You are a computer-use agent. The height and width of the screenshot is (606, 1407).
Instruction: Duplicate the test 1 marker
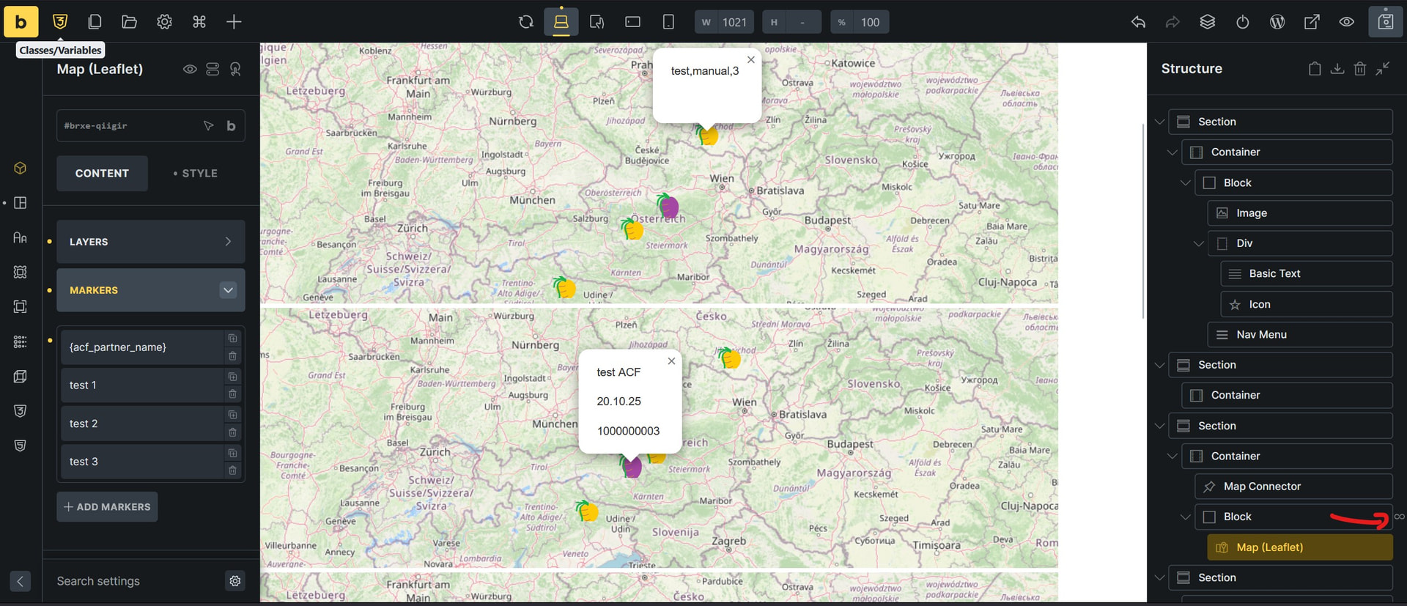click(232, 377)
